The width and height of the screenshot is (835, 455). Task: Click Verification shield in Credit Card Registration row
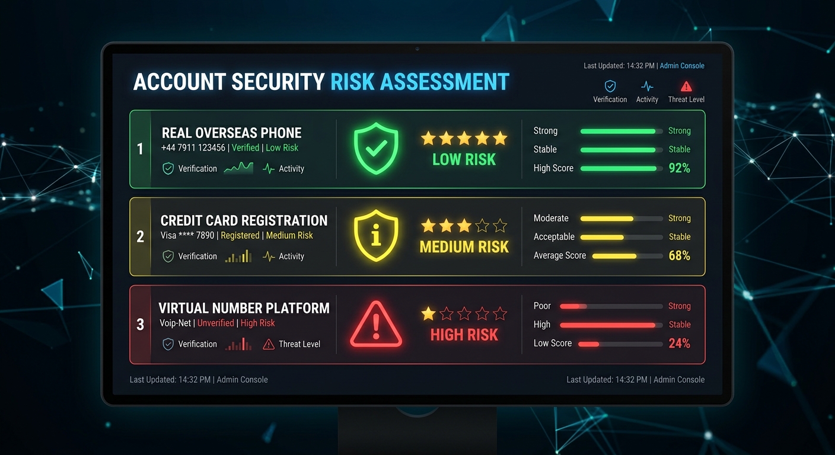[168, 257]
